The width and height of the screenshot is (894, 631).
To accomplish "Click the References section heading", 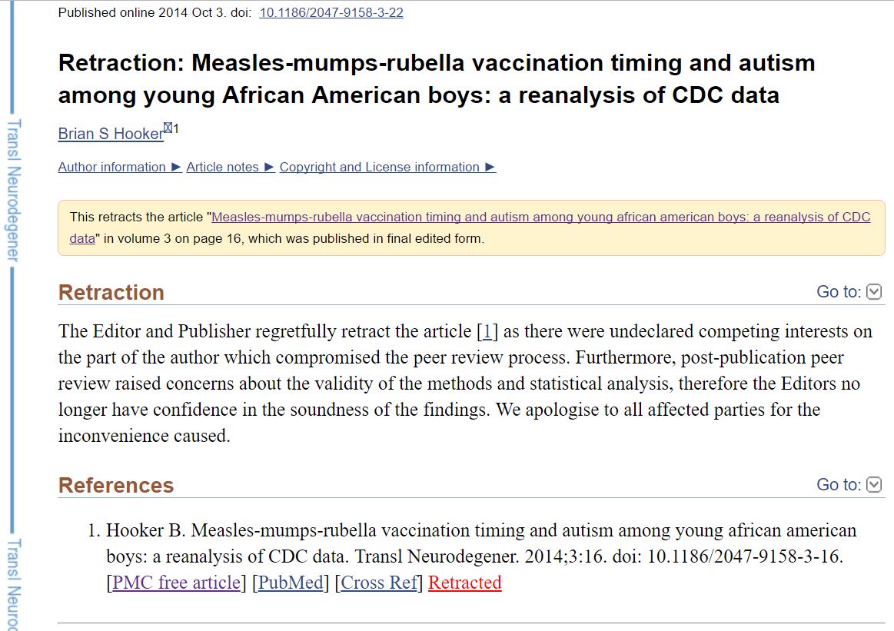I will click(116, 486).
